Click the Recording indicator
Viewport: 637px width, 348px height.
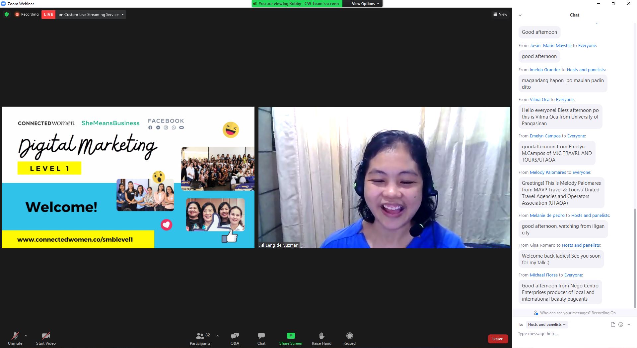click(x=27, y=15)
